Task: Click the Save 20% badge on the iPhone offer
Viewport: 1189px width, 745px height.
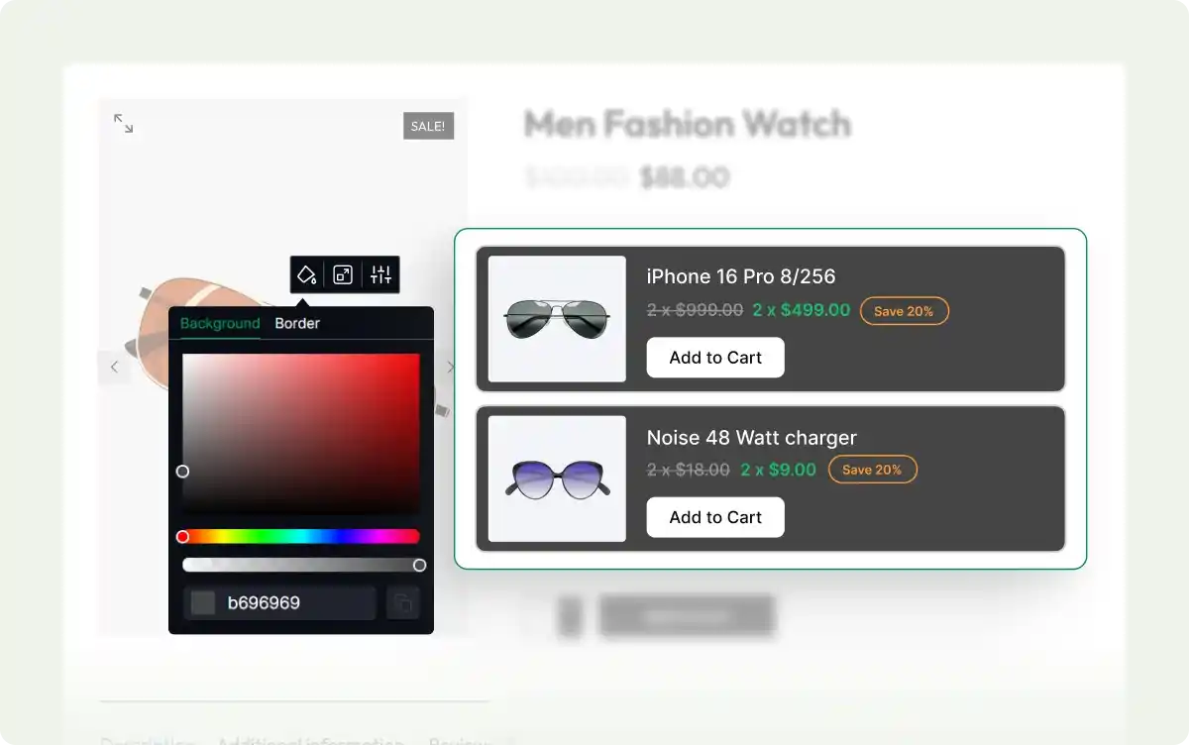Action: click(904, 310)
